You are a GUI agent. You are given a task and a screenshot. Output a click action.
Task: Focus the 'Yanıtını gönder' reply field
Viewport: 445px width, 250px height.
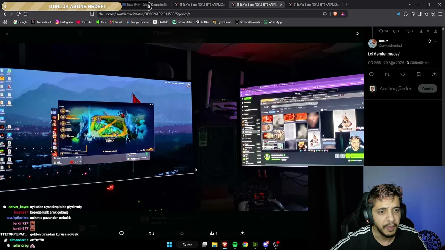pos(395,88)
